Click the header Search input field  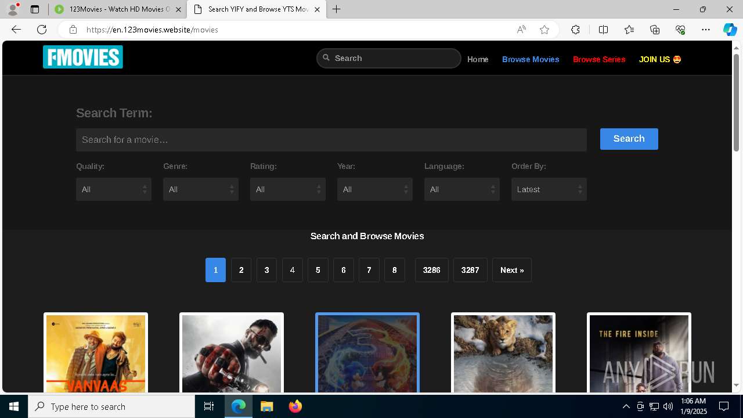click(389, 58)
